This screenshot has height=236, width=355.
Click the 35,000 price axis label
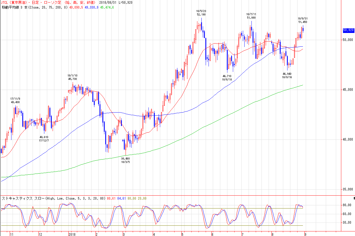click(x=348, y=189)
